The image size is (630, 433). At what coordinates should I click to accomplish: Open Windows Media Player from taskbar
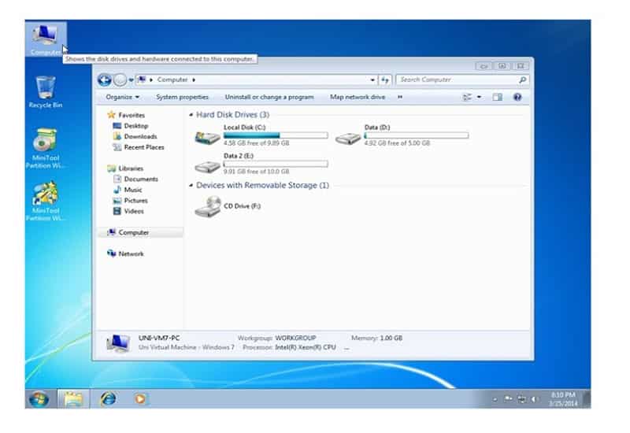(139, 398)
